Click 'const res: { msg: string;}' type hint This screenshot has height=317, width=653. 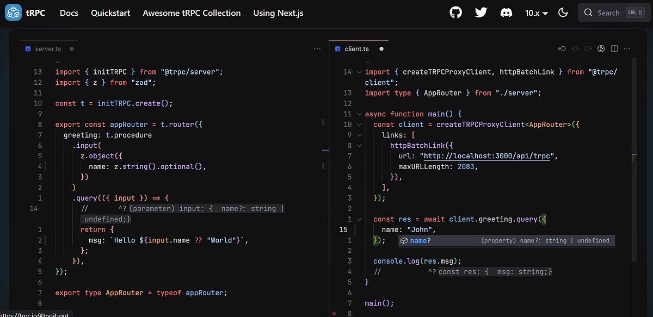click(495, 272)
